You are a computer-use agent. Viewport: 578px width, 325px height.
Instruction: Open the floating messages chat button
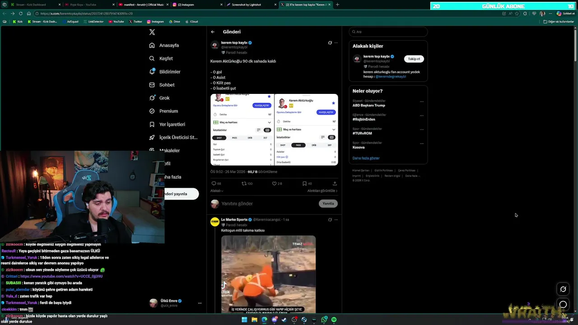click(x=563, y=304)
